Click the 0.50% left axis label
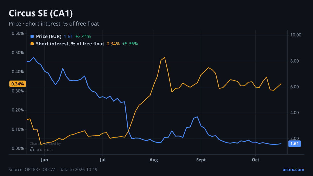313x176 pixels. coord(18,53)
